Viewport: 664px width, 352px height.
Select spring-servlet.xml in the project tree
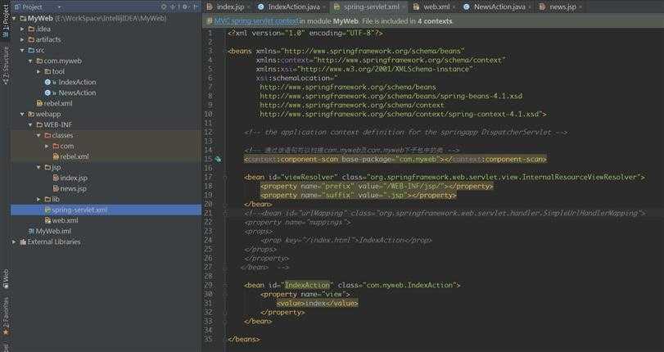(106, 210)
